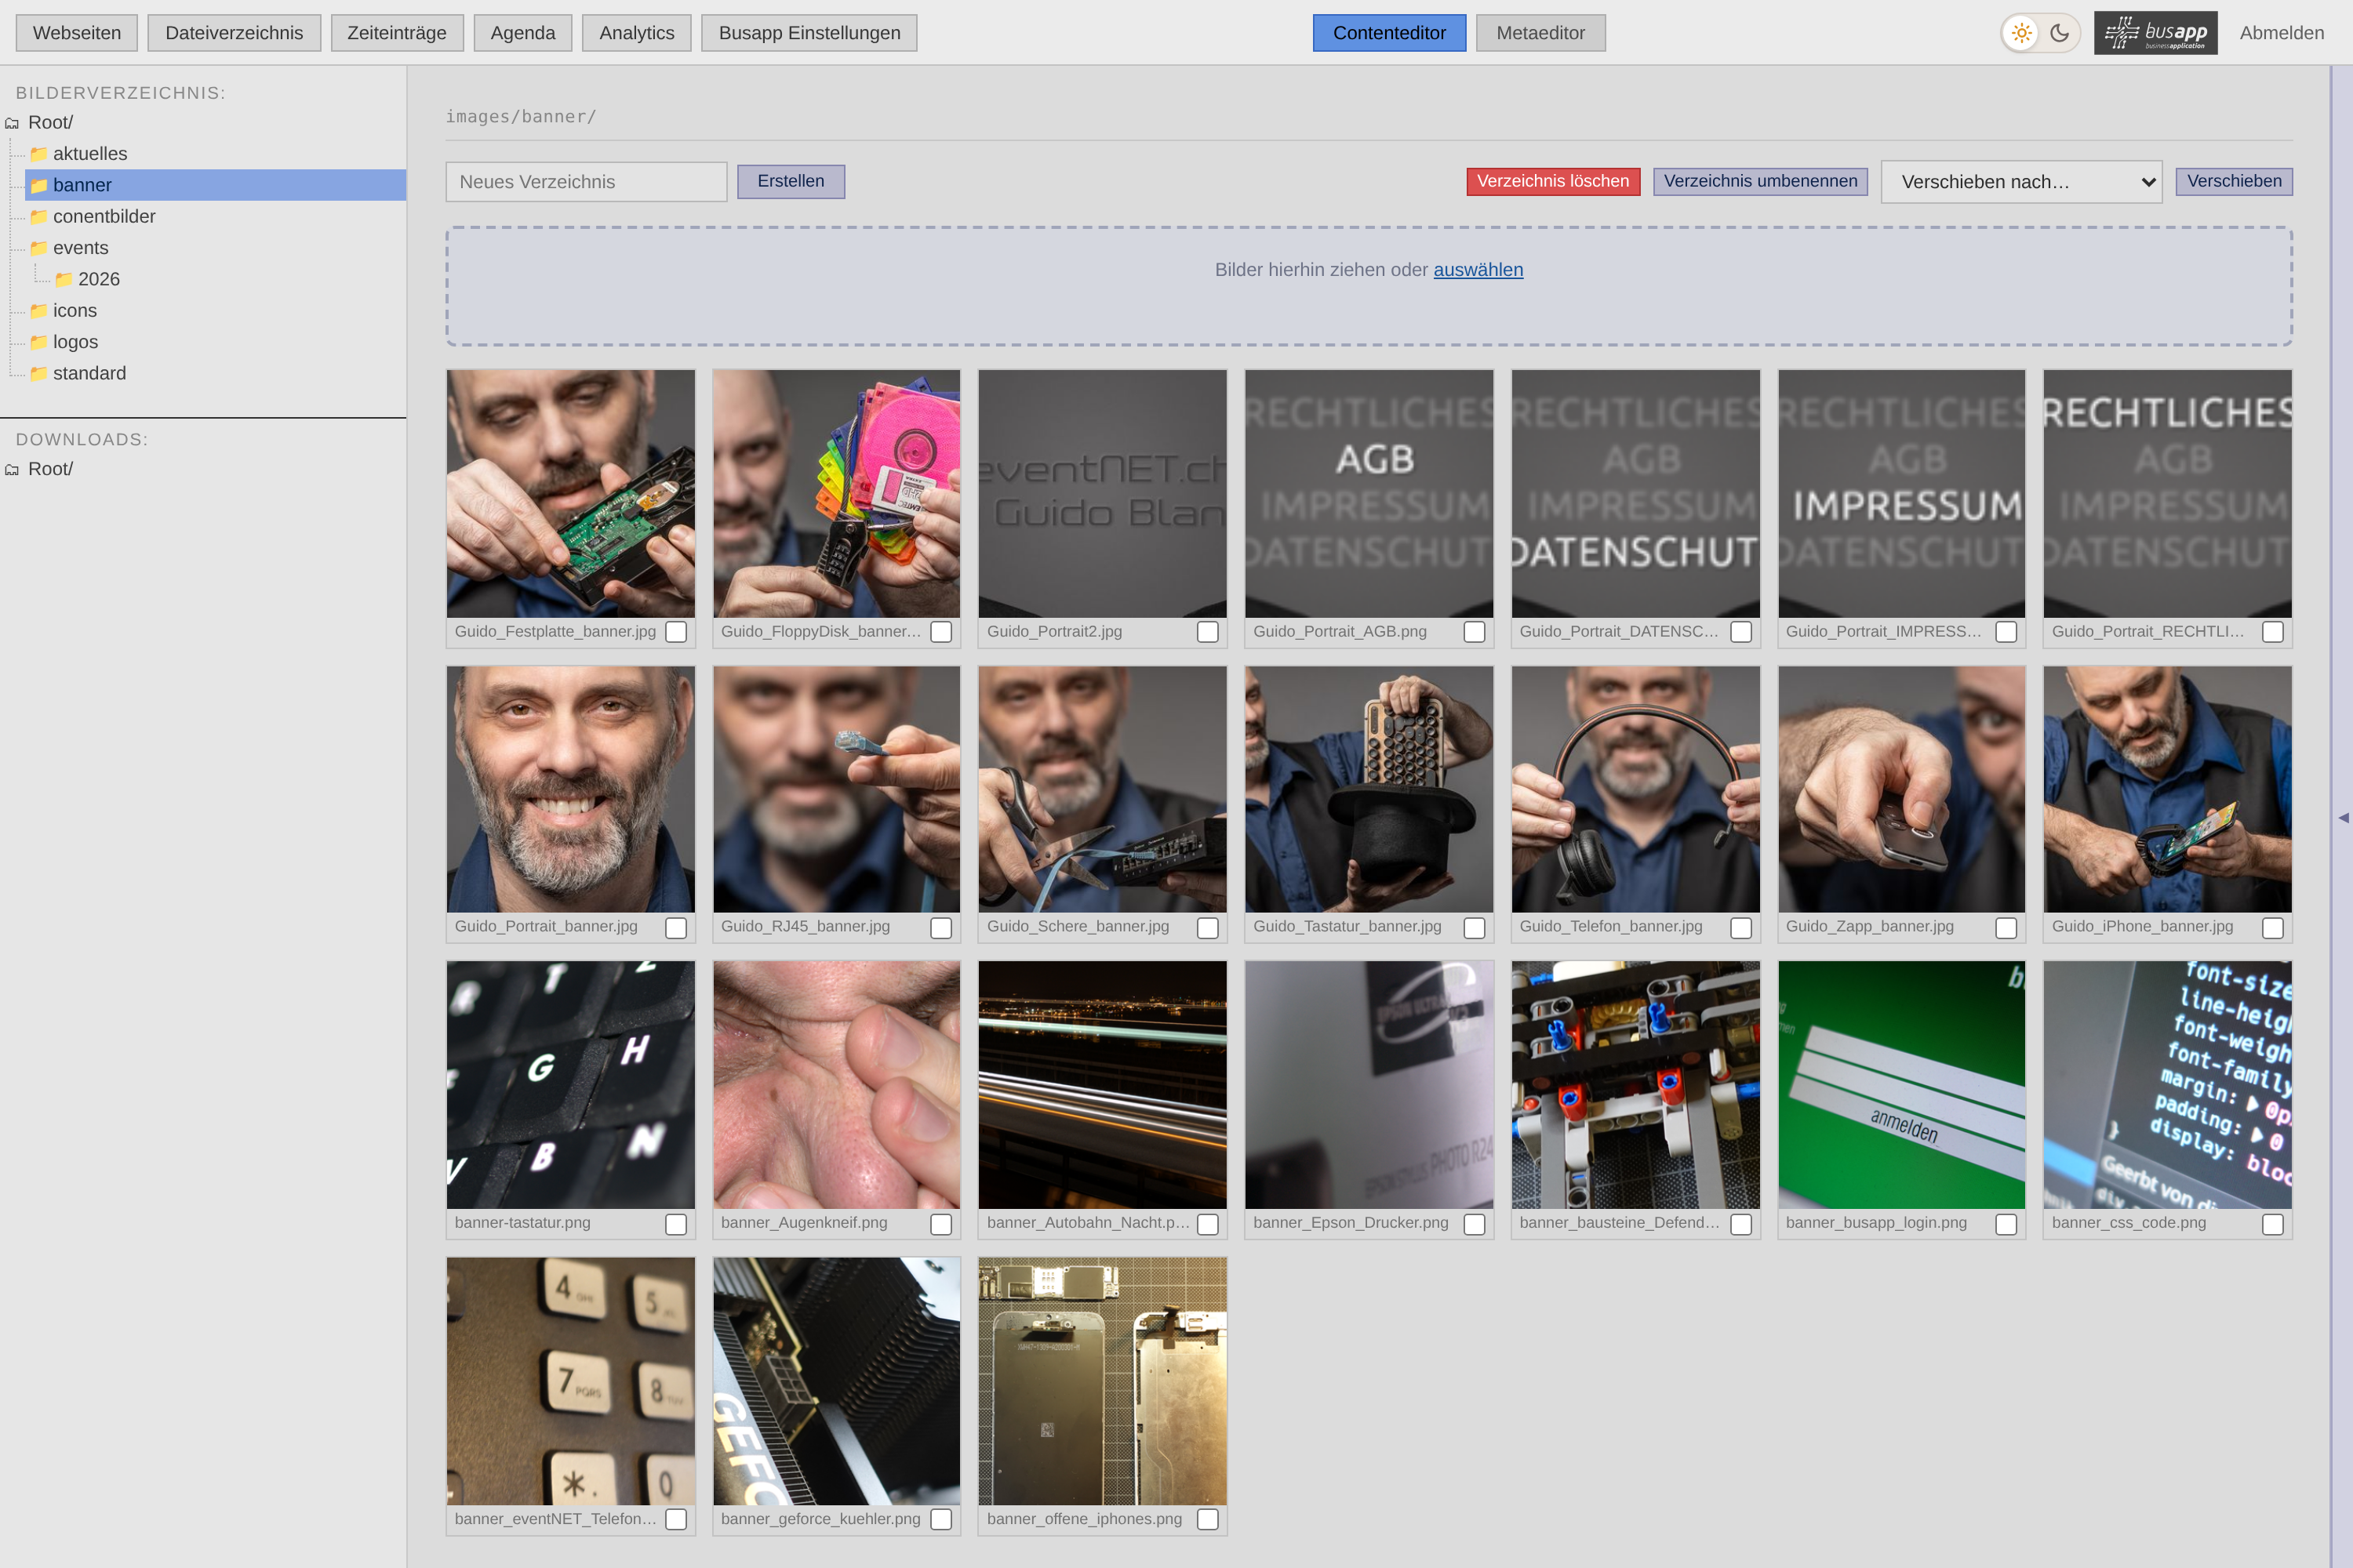The image size is (2353, 1568).
Task: Click Root icon under Downloads
Action: [x=12, y=470]
